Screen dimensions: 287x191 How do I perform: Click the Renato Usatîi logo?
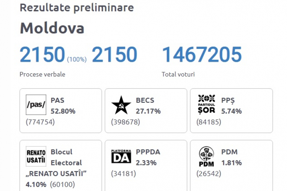point(36,156)
